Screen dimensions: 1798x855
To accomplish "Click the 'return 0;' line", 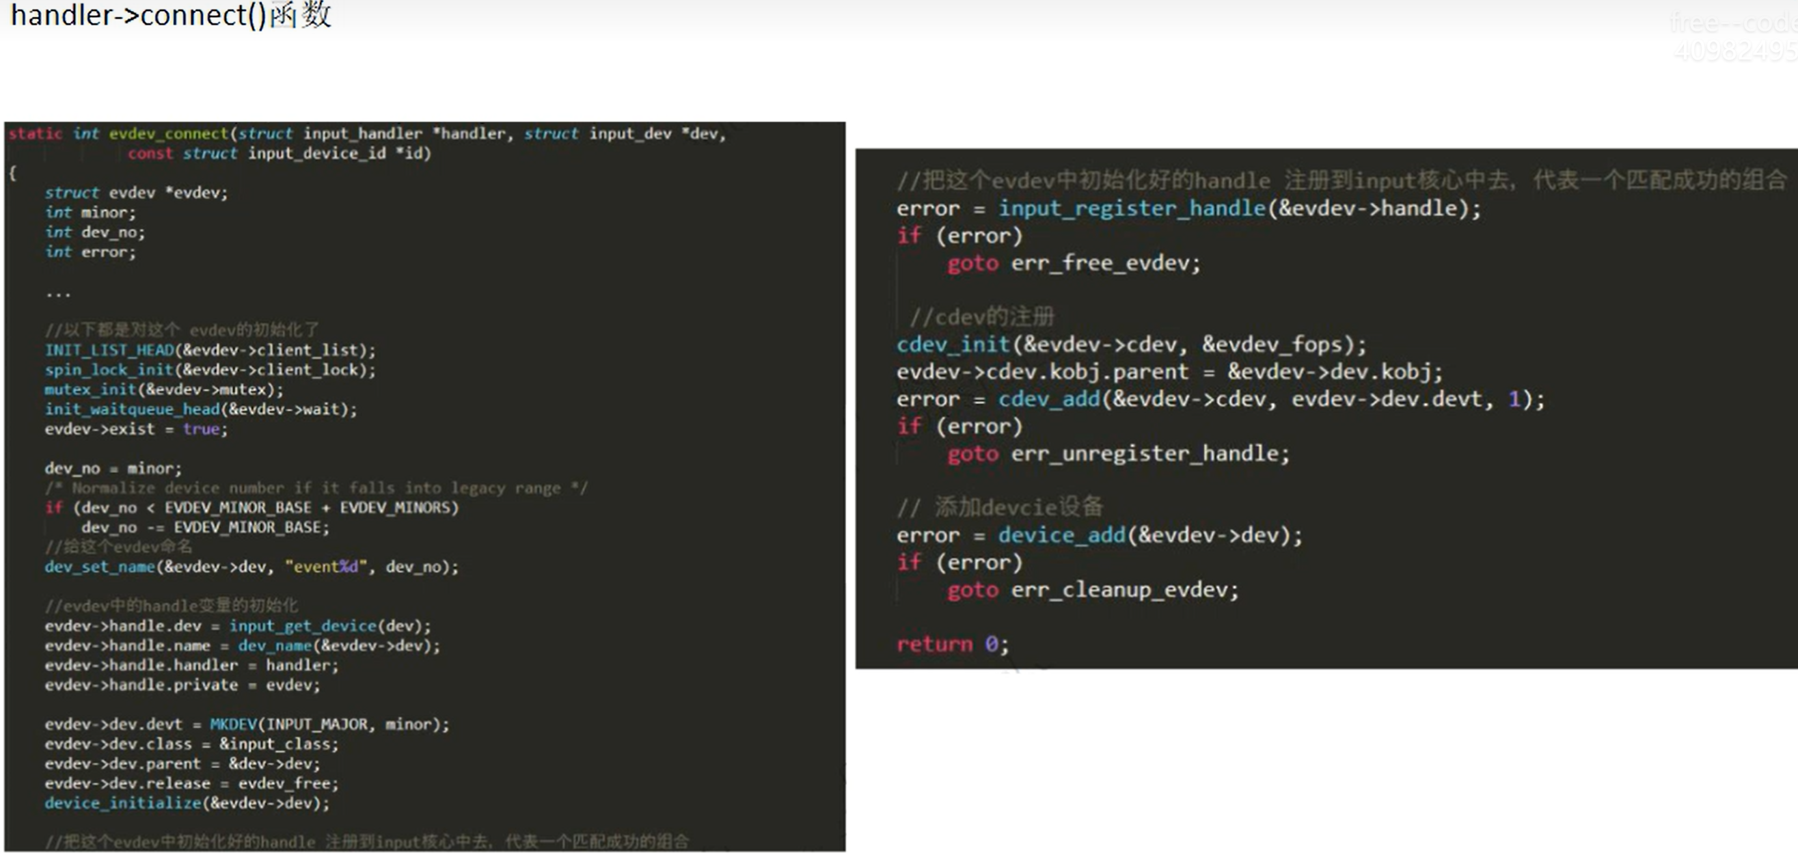I will coord(953,644).
